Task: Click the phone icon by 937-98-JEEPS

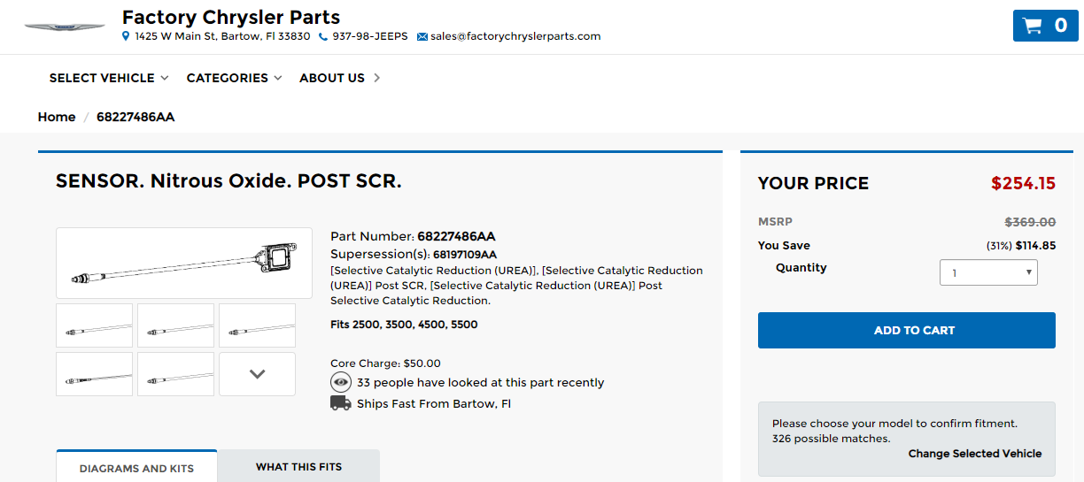Action: click(x=323, y=37)
